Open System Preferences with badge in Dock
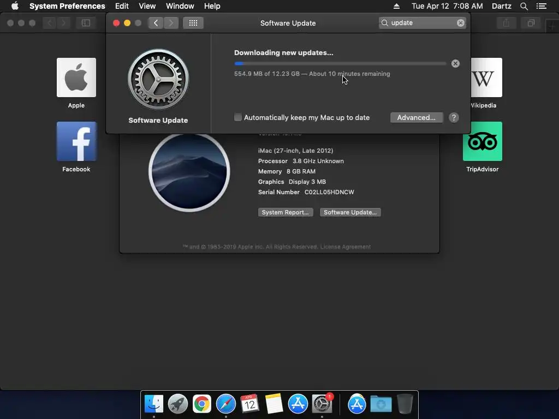 click(322, 404)
